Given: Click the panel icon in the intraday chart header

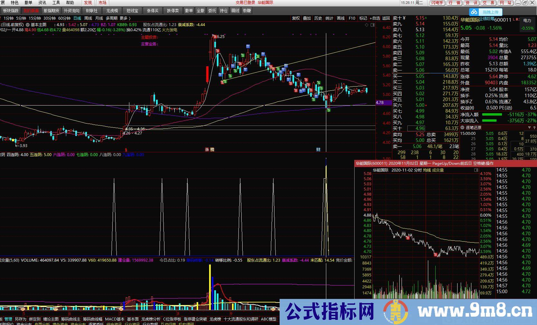Looking at the screenshot, I should click(x=476, y=170).
